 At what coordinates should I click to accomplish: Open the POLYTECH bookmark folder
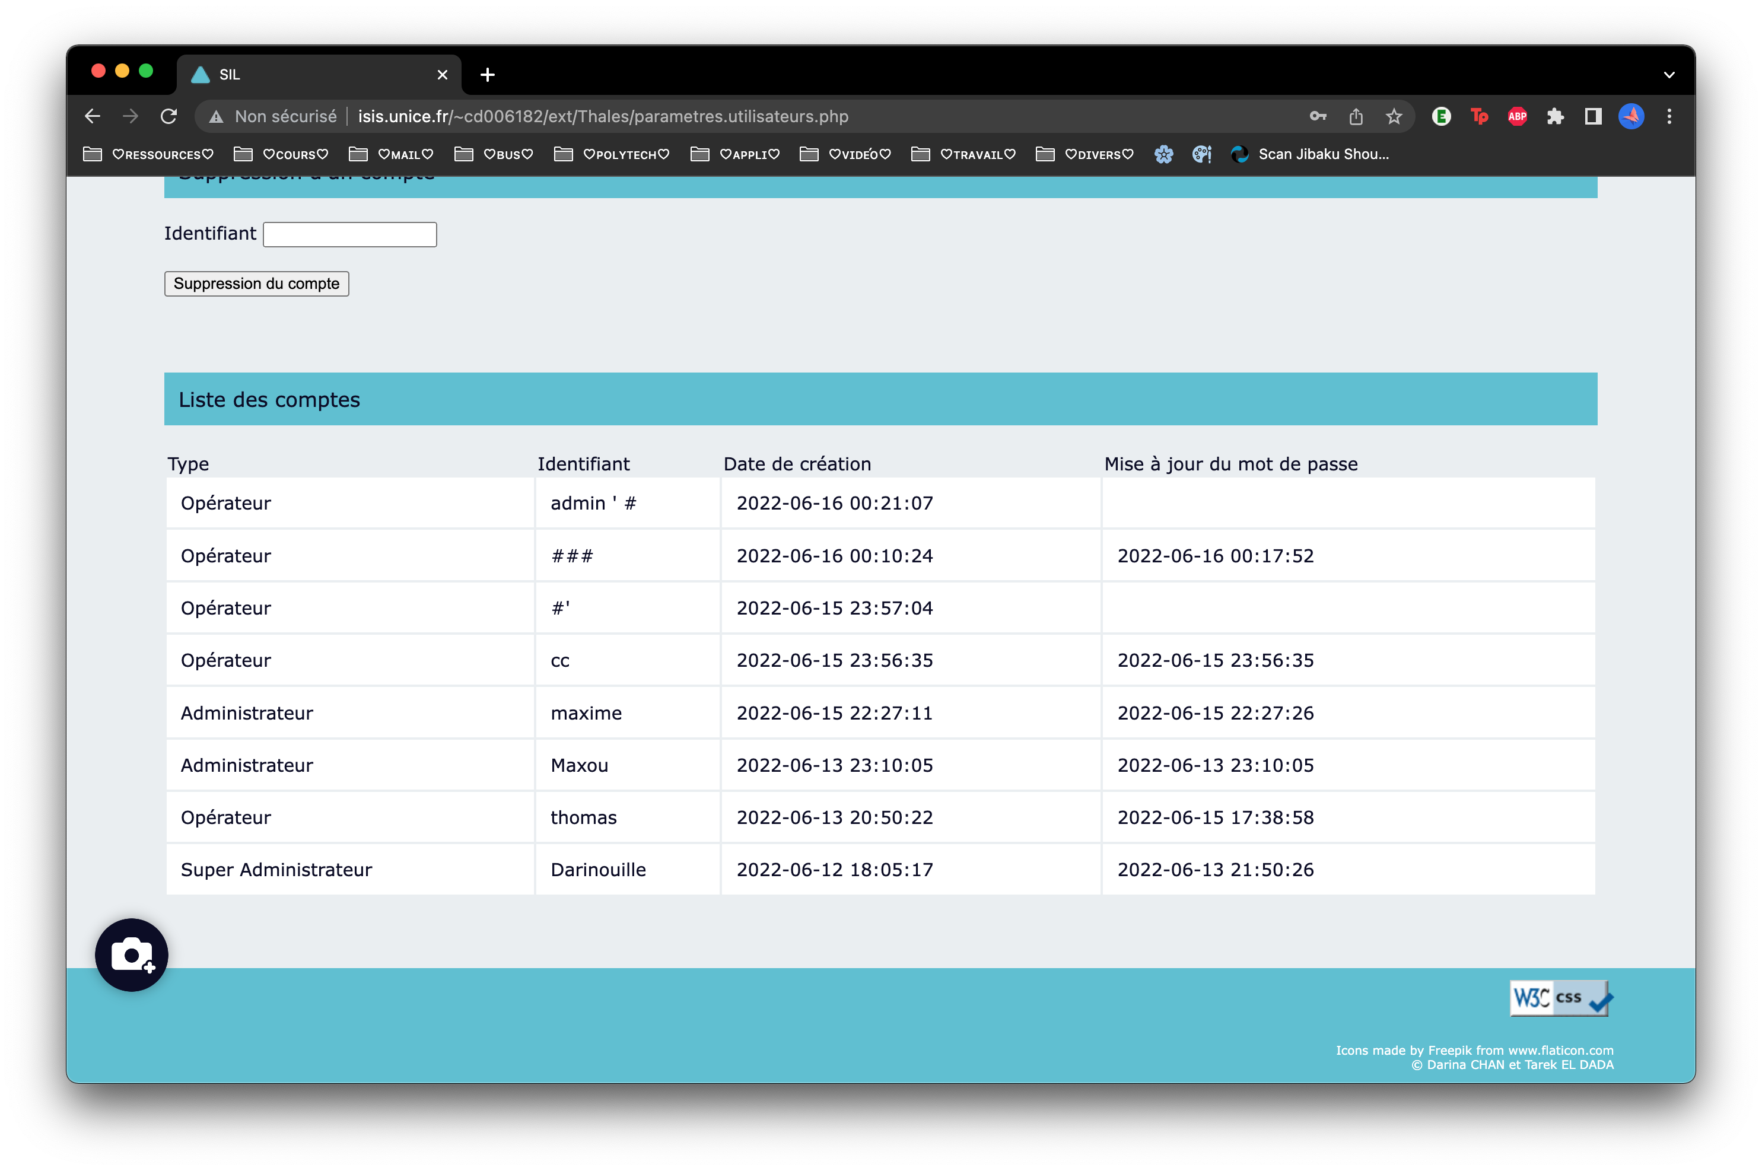[612, 155]
